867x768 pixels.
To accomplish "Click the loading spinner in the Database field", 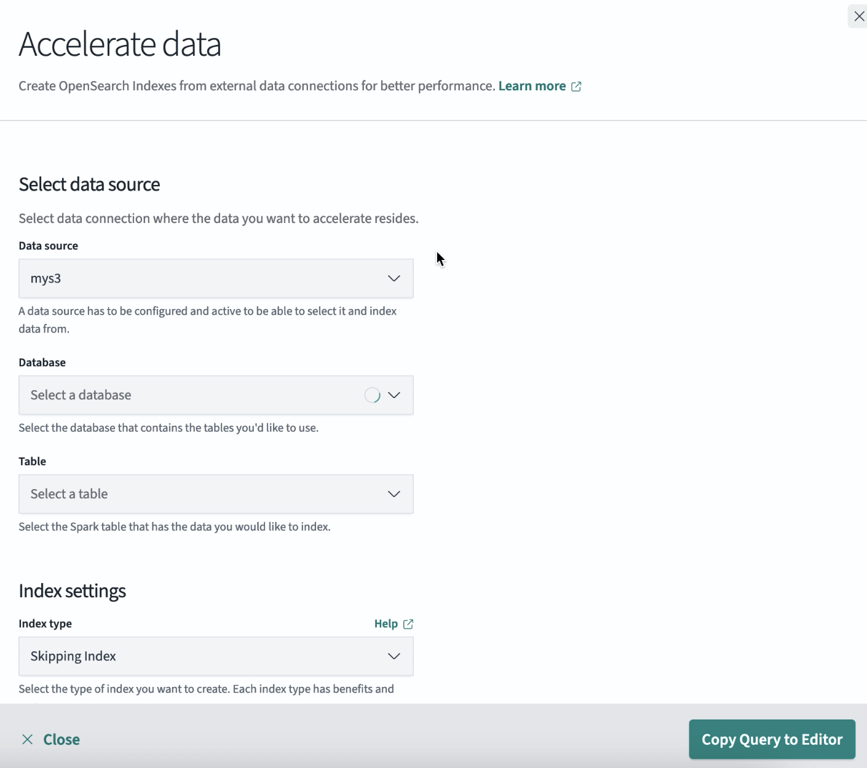I will pos(373,395).
